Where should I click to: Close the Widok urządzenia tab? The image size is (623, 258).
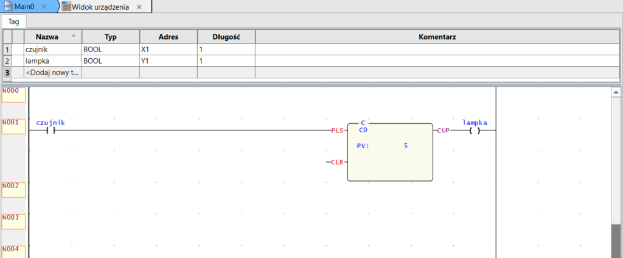tap(139, 7)
